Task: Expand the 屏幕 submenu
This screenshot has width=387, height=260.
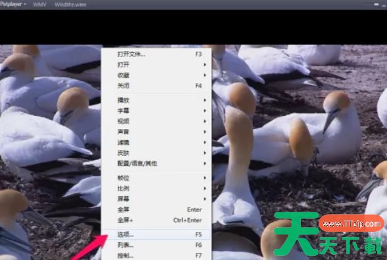Action: coord(156,198)
